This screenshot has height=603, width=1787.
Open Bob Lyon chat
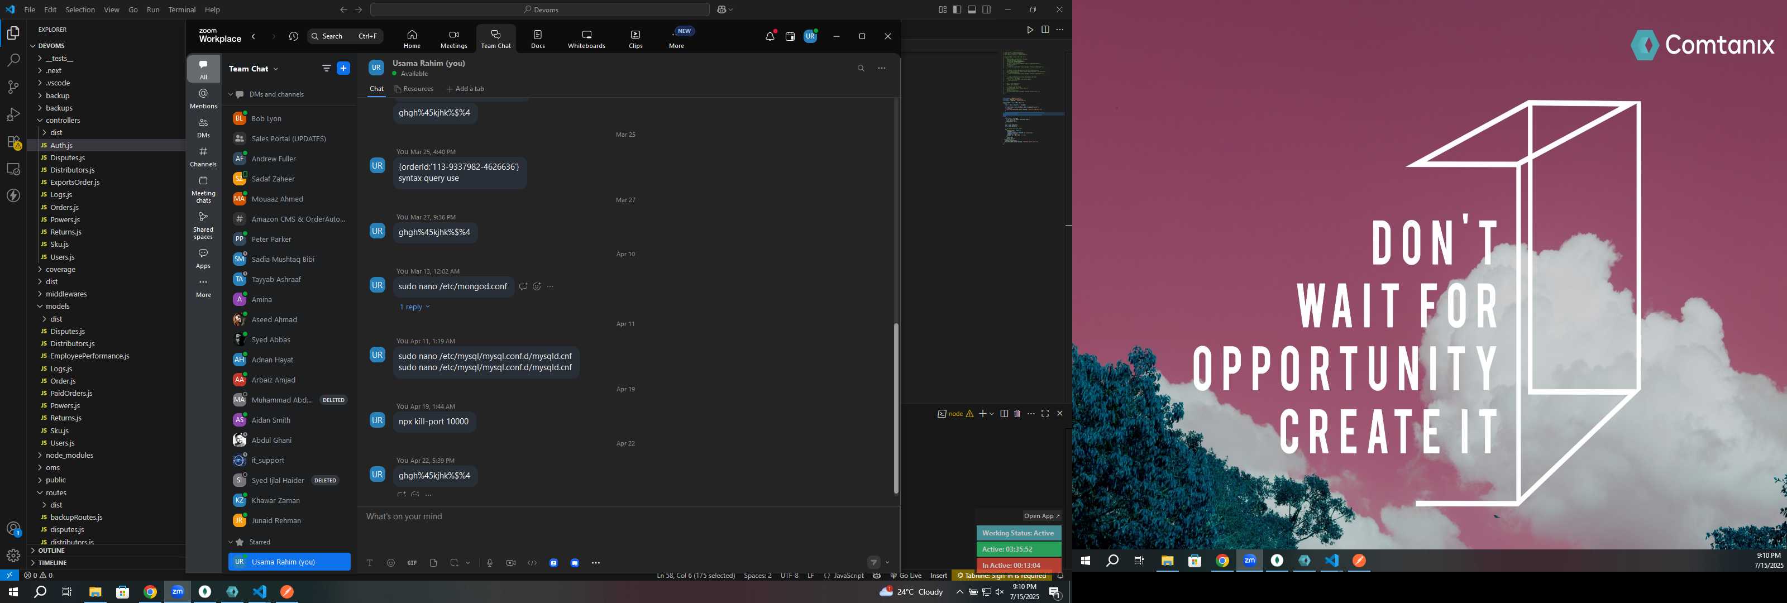point(289,119)
